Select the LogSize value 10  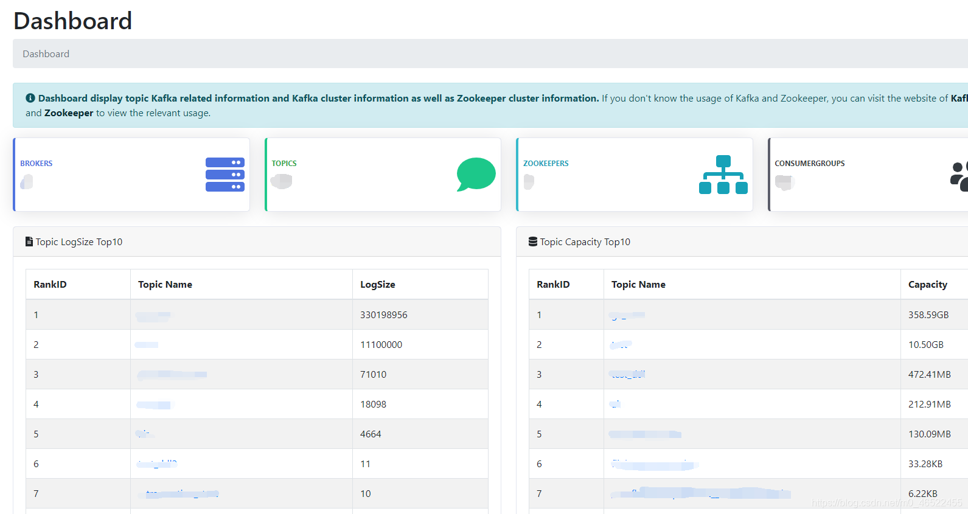coord(366,494)
